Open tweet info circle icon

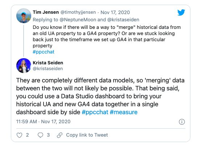(182, 122)
